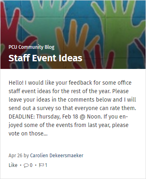Click the post excerpt paragraph

[x=72, y=108]
